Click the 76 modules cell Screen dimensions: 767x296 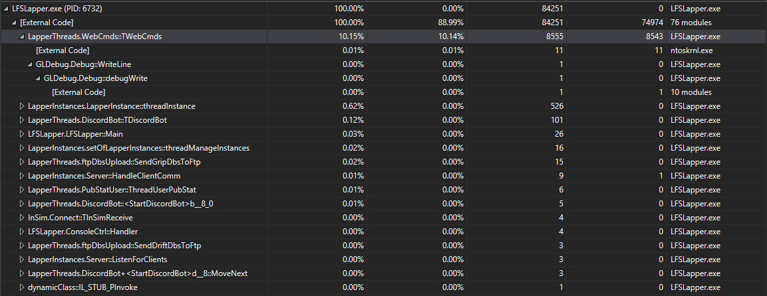tap(690, 23)
